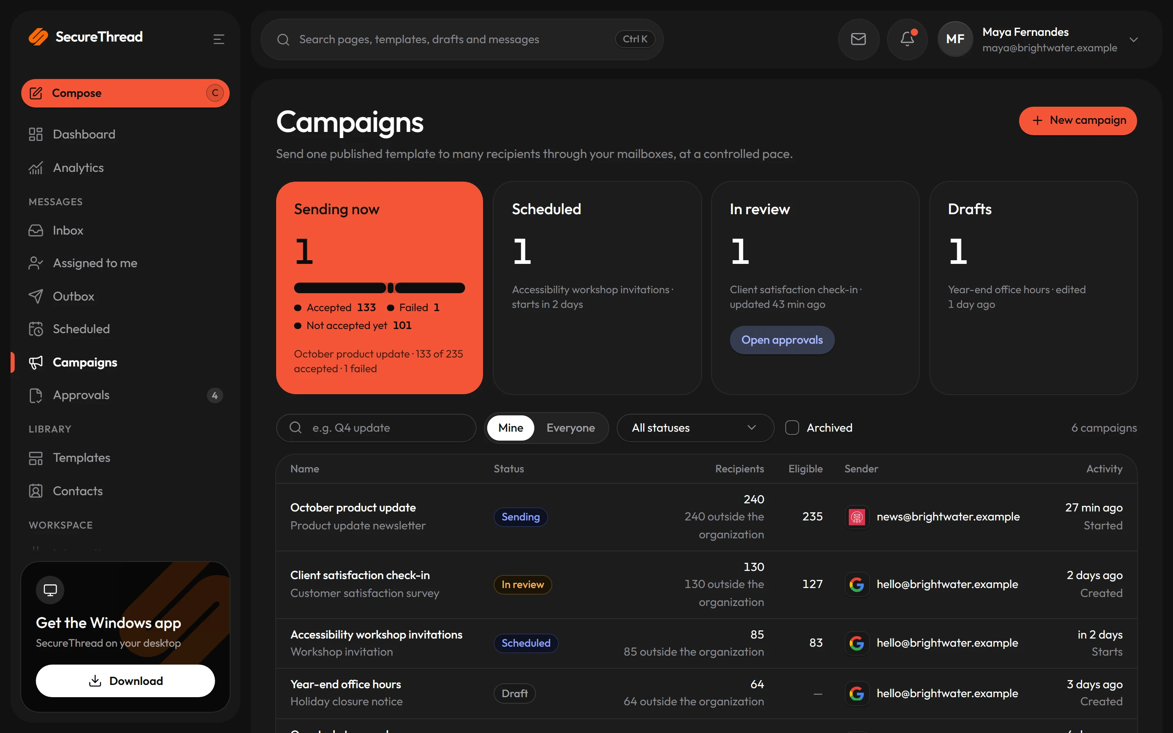
Task: Open the Campaigns sidebar item
Action: 125,362
